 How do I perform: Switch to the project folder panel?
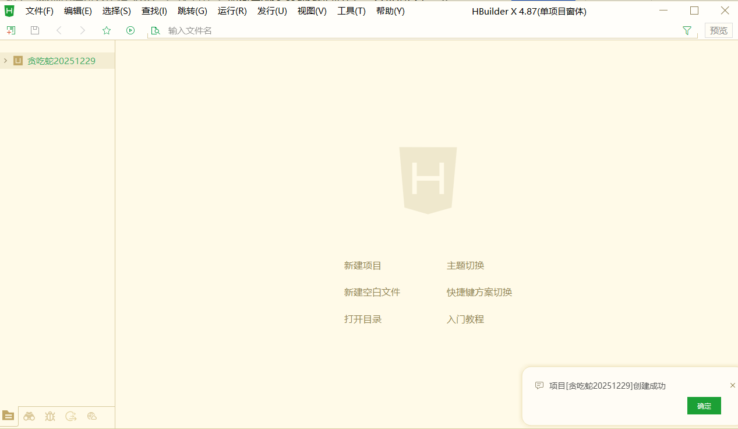click(8, 416)
